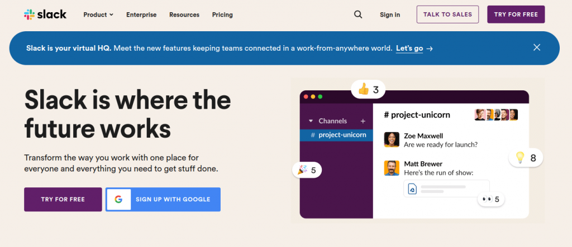Open the document attachment icon
The width and height of the screenshot is (572, 247).
[x=413, y=189]
